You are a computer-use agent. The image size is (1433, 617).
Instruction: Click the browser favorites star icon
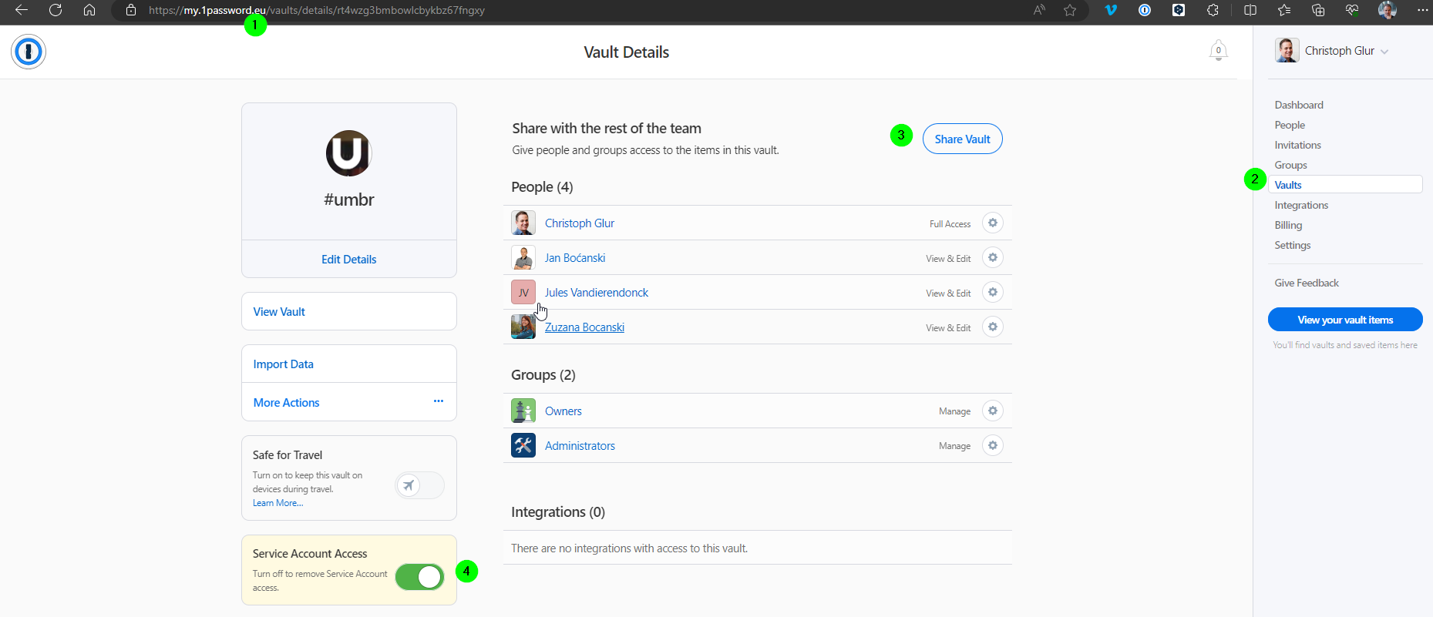pos(1070,10)
